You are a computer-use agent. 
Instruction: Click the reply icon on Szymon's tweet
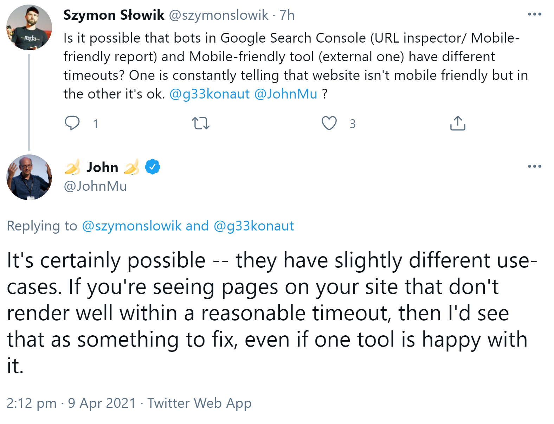pyautogui.click(x=72, y=123)
